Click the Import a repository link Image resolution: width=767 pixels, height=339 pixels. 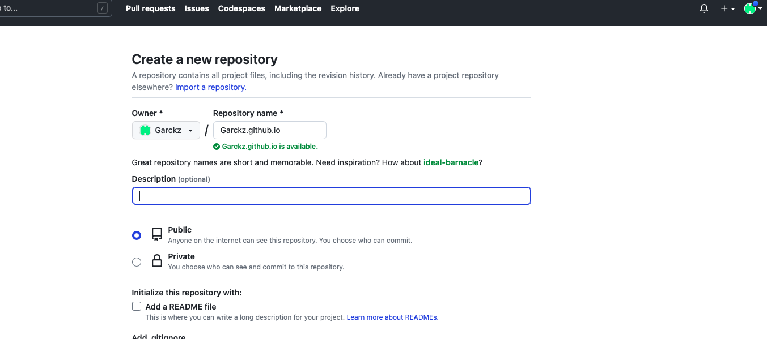coord(211,87)
